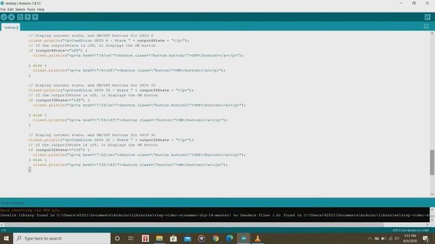Click the editor vertical scrollbar thumb
Screen dimensions: 435x244
pyautogui.click(x=432, y=163)
